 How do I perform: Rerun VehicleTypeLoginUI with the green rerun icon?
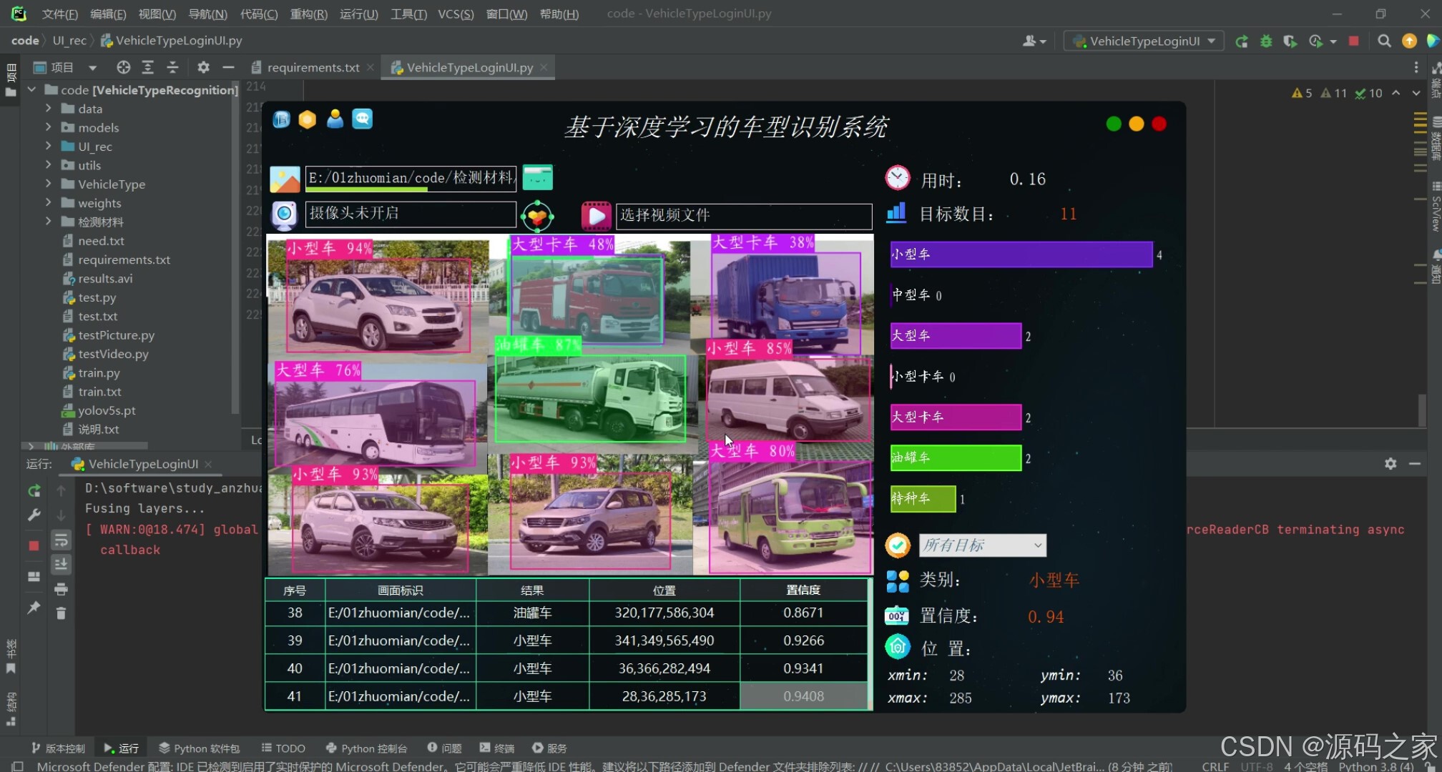34,491
